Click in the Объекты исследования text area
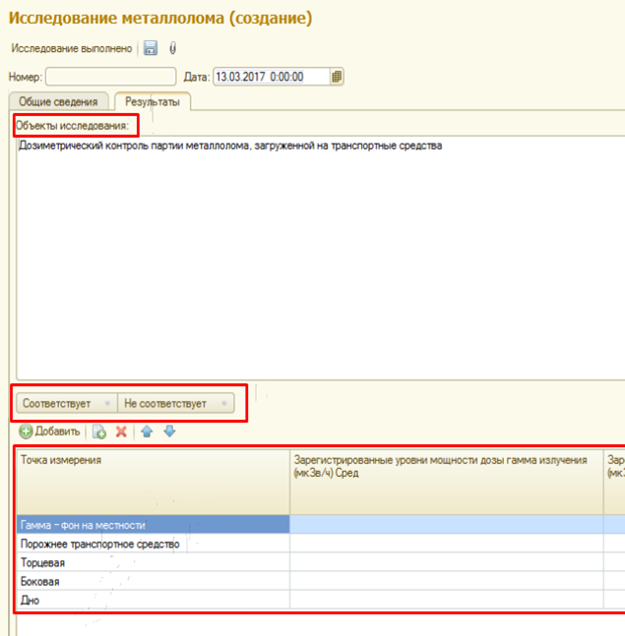625x636 pixels. pos(315,256)
